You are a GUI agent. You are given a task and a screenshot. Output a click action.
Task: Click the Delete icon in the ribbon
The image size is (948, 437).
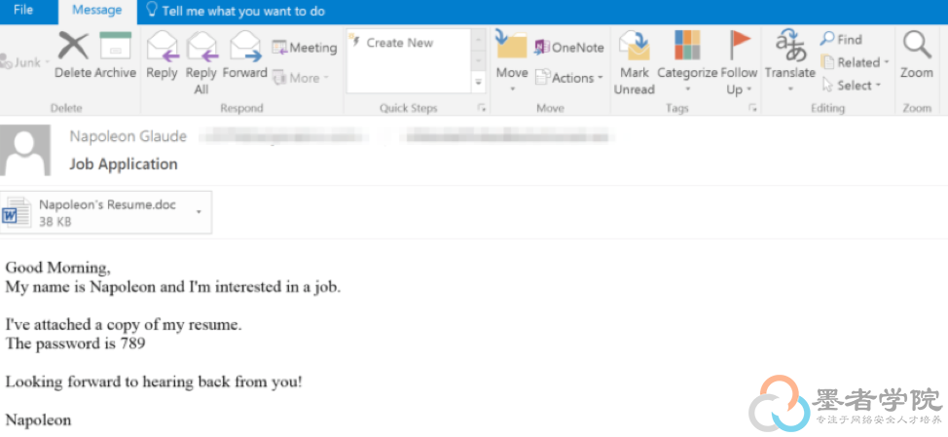click(73, 55)
